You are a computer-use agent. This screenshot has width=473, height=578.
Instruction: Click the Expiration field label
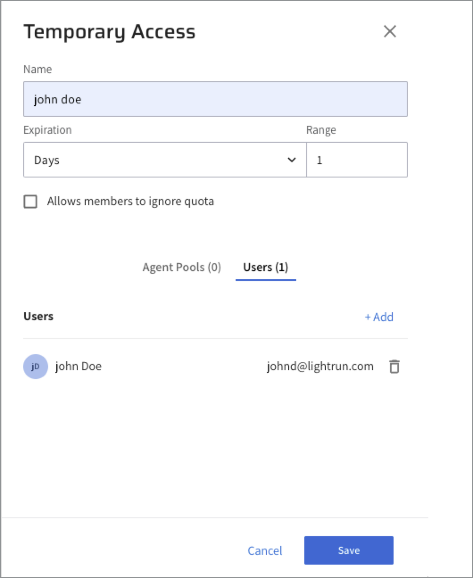coord(47,130)
